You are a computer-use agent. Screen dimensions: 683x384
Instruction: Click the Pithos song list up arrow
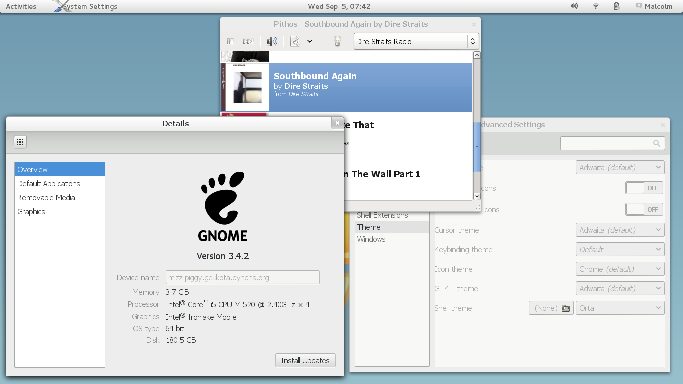tap(477, 55)
